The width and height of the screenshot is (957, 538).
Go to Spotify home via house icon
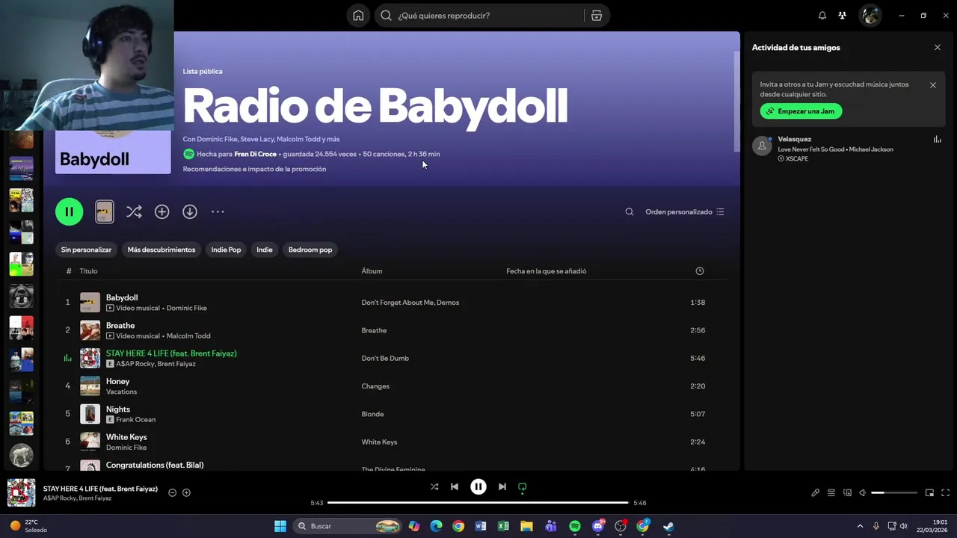coord(358,16)
